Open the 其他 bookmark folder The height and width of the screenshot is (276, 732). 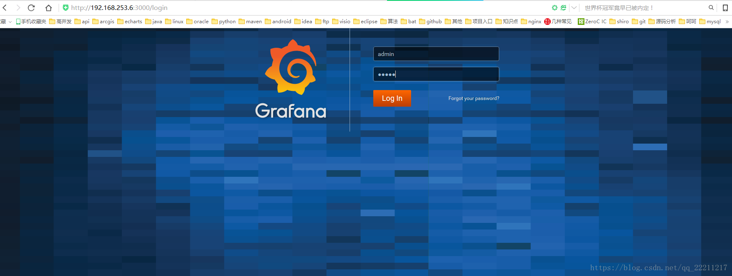point(453,22)
